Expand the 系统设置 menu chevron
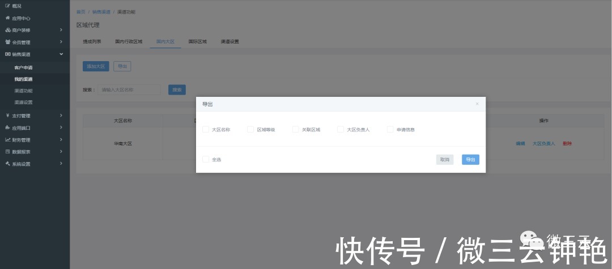The image size is (612, 269). coord(61,164)
